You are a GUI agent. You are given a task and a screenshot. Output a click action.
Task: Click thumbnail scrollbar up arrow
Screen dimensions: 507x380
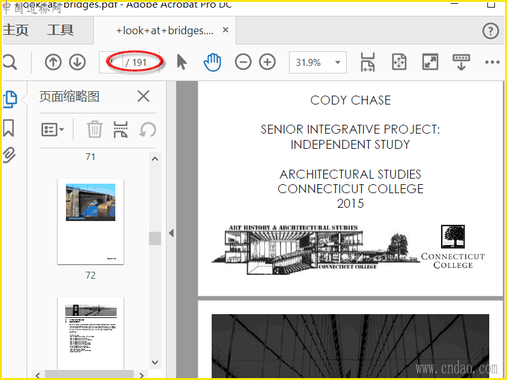coord(155,159)
